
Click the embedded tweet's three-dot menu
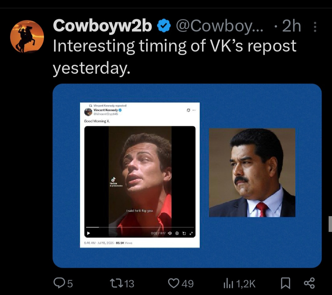tap(194, 110)
